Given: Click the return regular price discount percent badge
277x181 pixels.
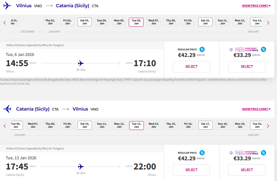Looking at the screenshot, I should pyautogui.click(x=202, y=153).
